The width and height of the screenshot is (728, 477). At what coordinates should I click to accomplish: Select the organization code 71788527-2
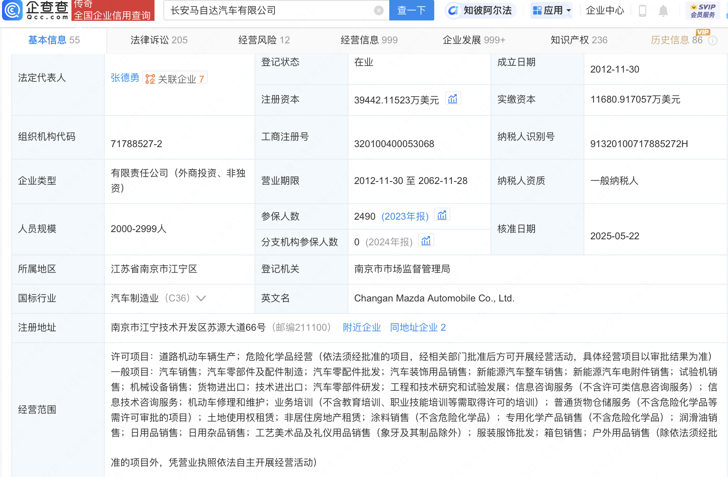click(x=136, y=144)
